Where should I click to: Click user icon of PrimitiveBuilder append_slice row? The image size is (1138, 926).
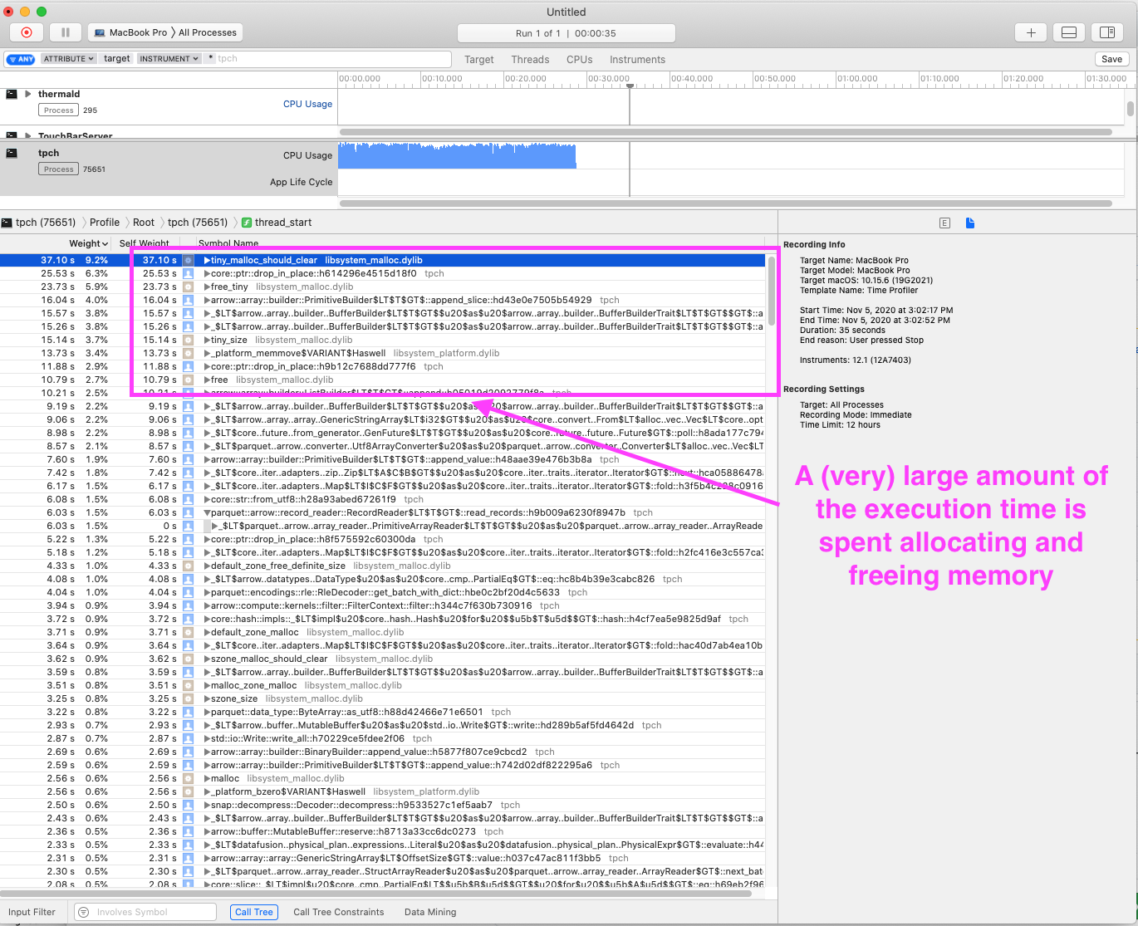(189, 300)
